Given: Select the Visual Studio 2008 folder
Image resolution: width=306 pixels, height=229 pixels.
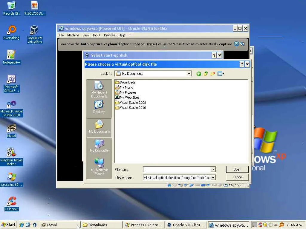Looking at the screenshot, I should click(x=131, y=103).
